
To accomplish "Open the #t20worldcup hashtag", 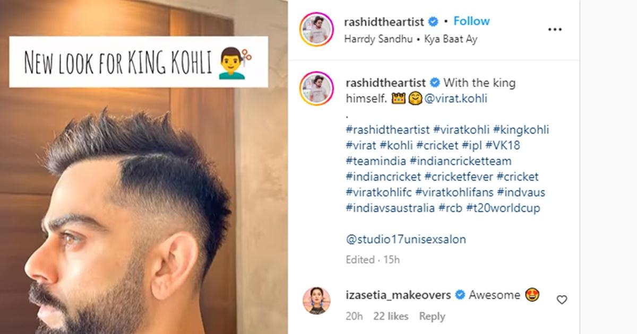I will click(503, 208).
